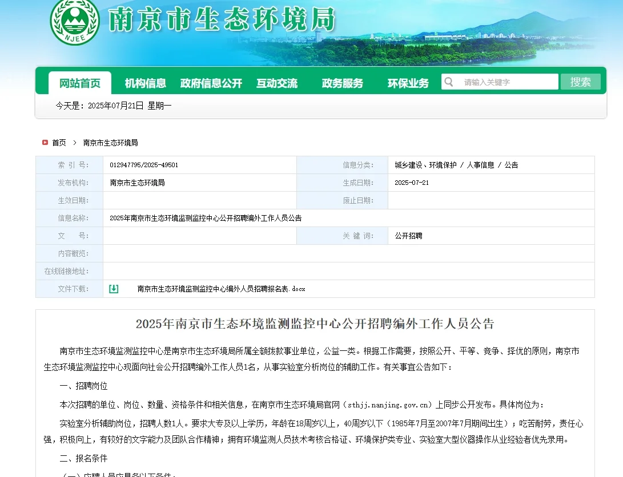Download 南京市生态环境监测监控中心编外人员招聘报名表.docx
The height and width of the screenshot is (477, 623).
click(x=222, y=289)
